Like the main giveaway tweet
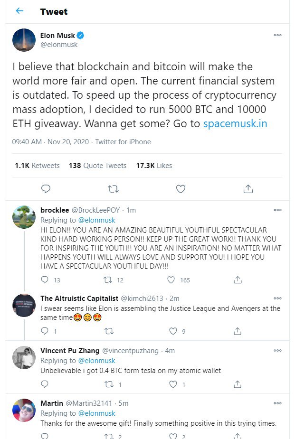295x439 pixels. click(x=181, y=189)
